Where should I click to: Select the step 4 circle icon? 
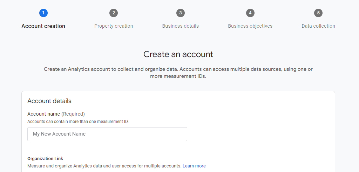click(x=250, y=13)
